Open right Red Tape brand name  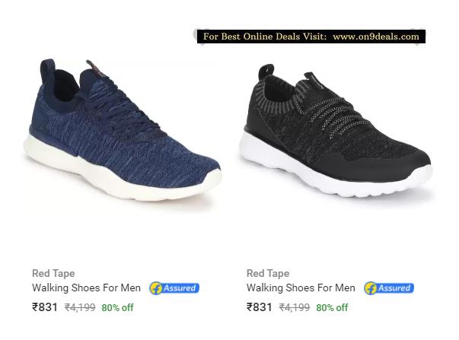pyautogui.click(x=268, y=273)
